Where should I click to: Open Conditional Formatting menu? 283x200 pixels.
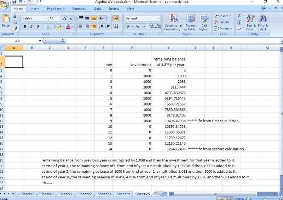173,22
